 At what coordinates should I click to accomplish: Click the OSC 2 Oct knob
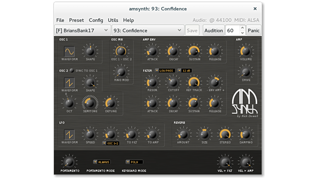[69, 104]
